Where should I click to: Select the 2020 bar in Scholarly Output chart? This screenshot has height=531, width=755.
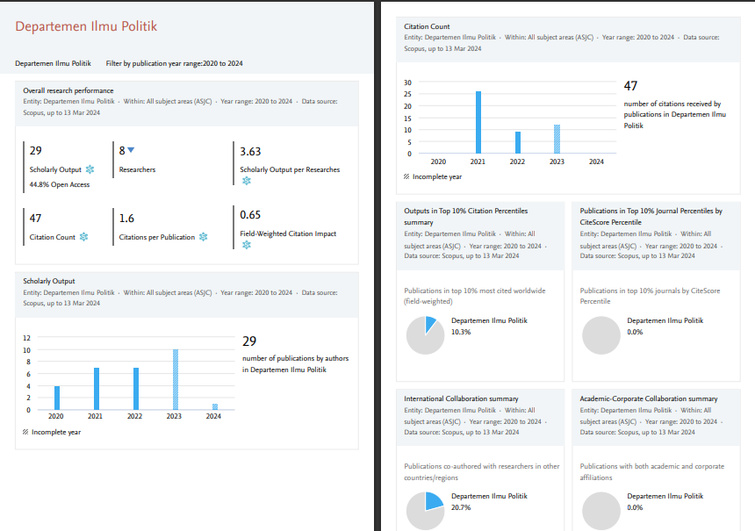(57, 398)
